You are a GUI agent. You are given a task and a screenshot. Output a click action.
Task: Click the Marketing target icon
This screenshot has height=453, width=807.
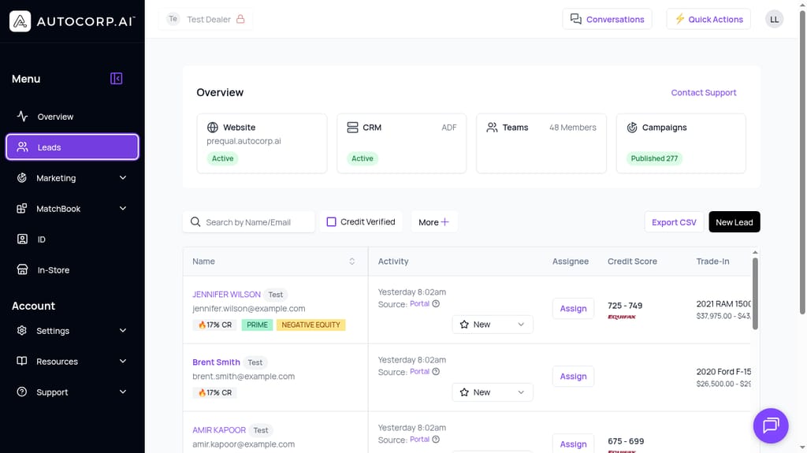[x=21, y=177]
